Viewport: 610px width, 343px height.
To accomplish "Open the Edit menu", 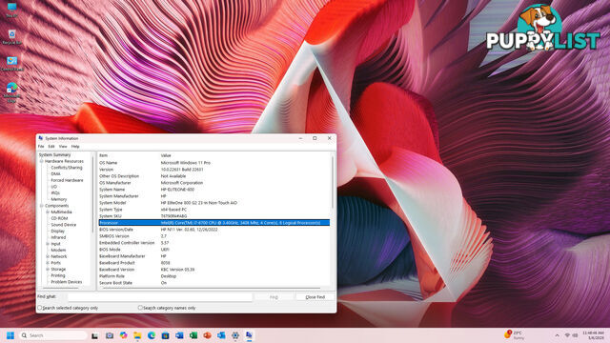I will coord(51,147).
